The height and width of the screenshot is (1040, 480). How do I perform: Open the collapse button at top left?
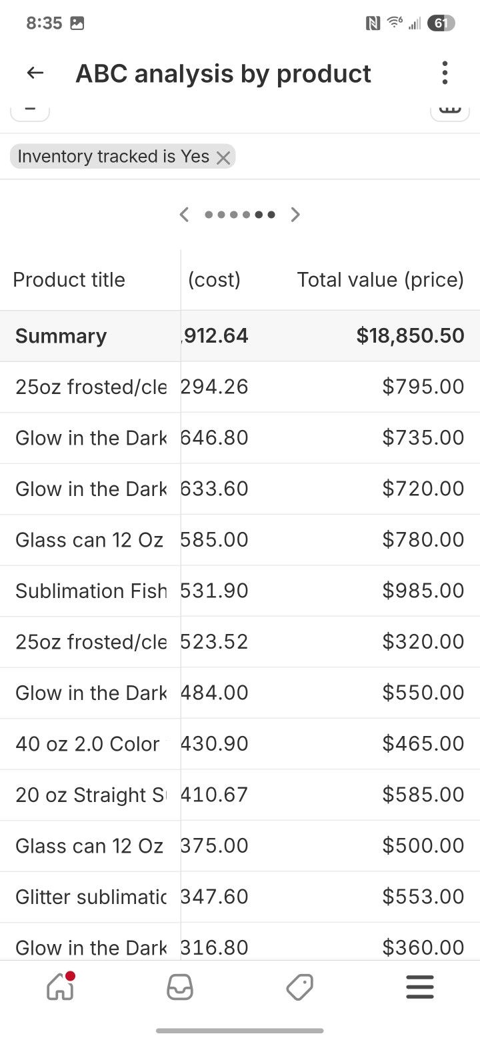pyautogui.click(x=30, y=111)
